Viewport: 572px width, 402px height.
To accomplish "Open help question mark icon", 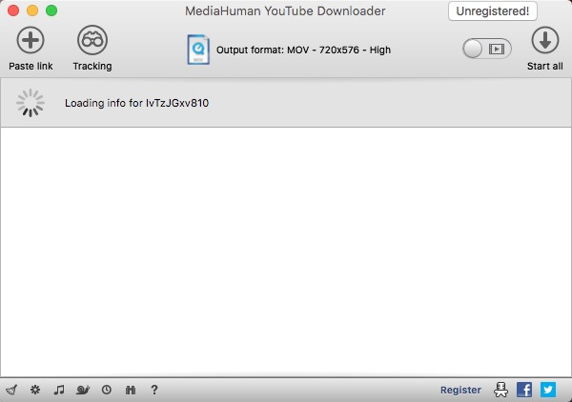I will click(x=154, y=390).
